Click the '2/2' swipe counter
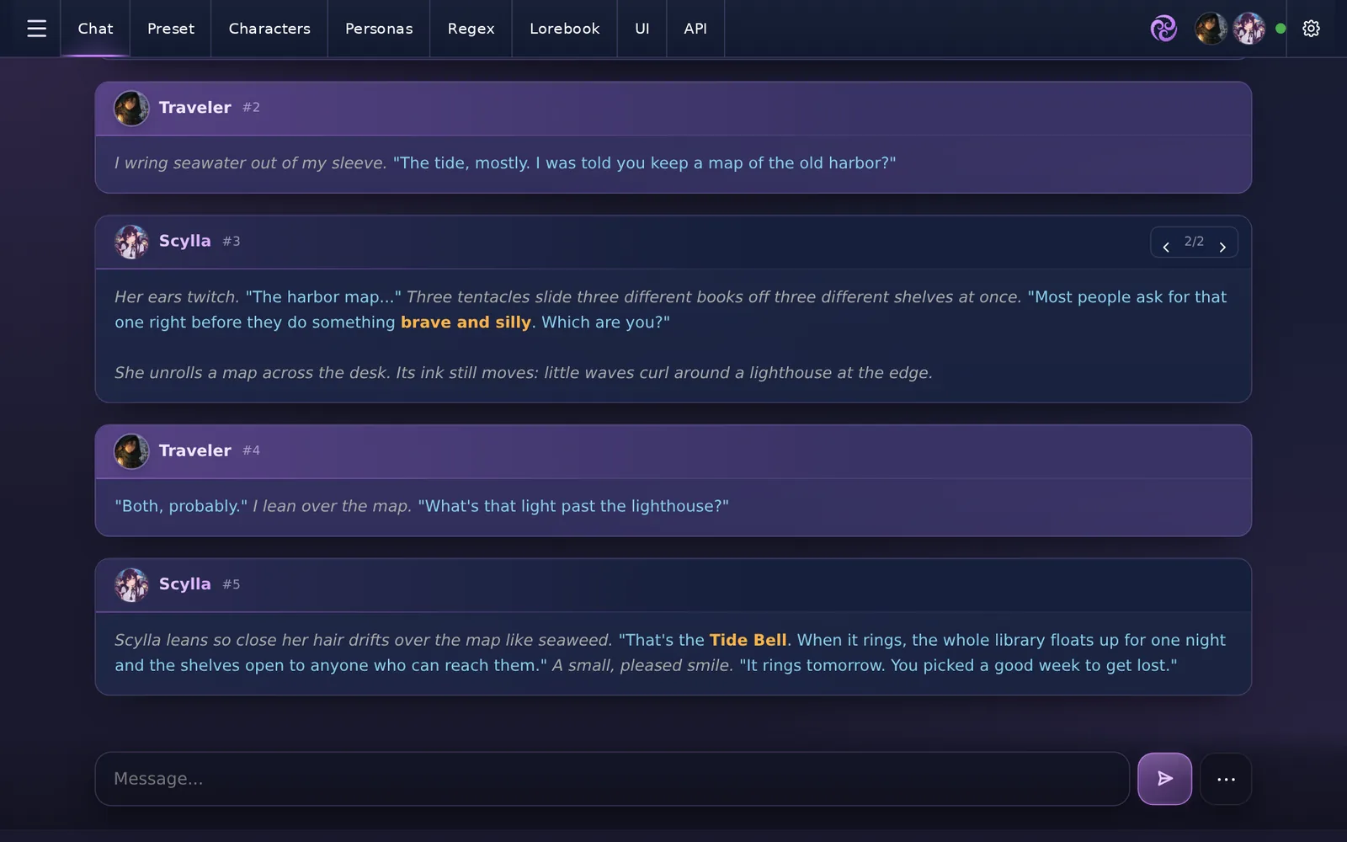 (1194, 242)
